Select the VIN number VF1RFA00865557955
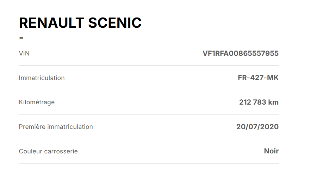This screenshot has height=185, width=317. [241, 53]
